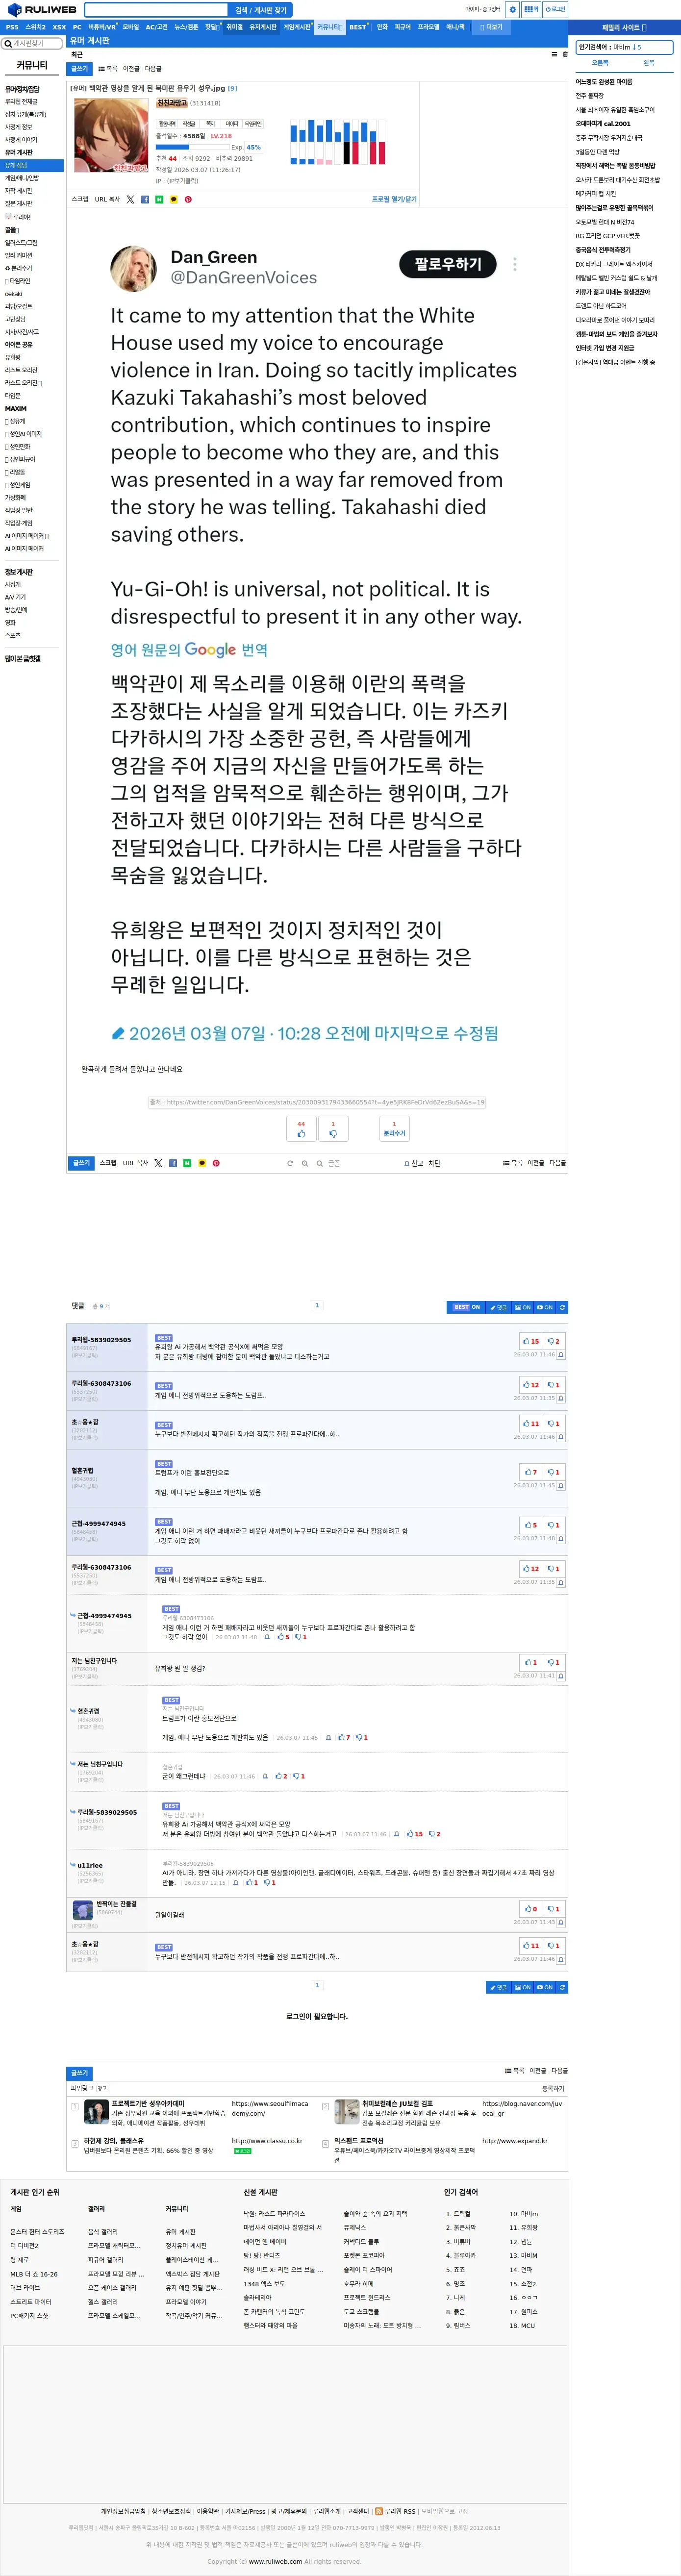681x2576 pixels.
Task: Click the zoom-in magnifier in bottom toolbar
Action: 305,1163
